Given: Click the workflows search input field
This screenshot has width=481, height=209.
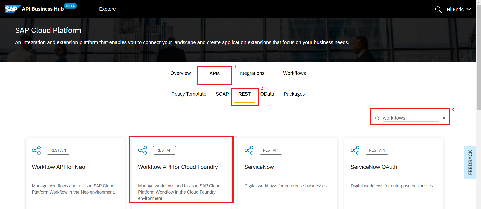Looking at the screenshot, I should pos(410,118).
